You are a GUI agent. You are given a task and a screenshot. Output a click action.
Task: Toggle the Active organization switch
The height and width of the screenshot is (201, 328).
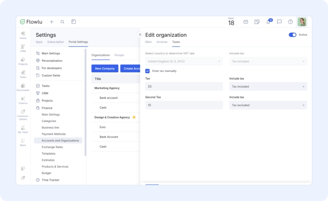coord(292,35)
